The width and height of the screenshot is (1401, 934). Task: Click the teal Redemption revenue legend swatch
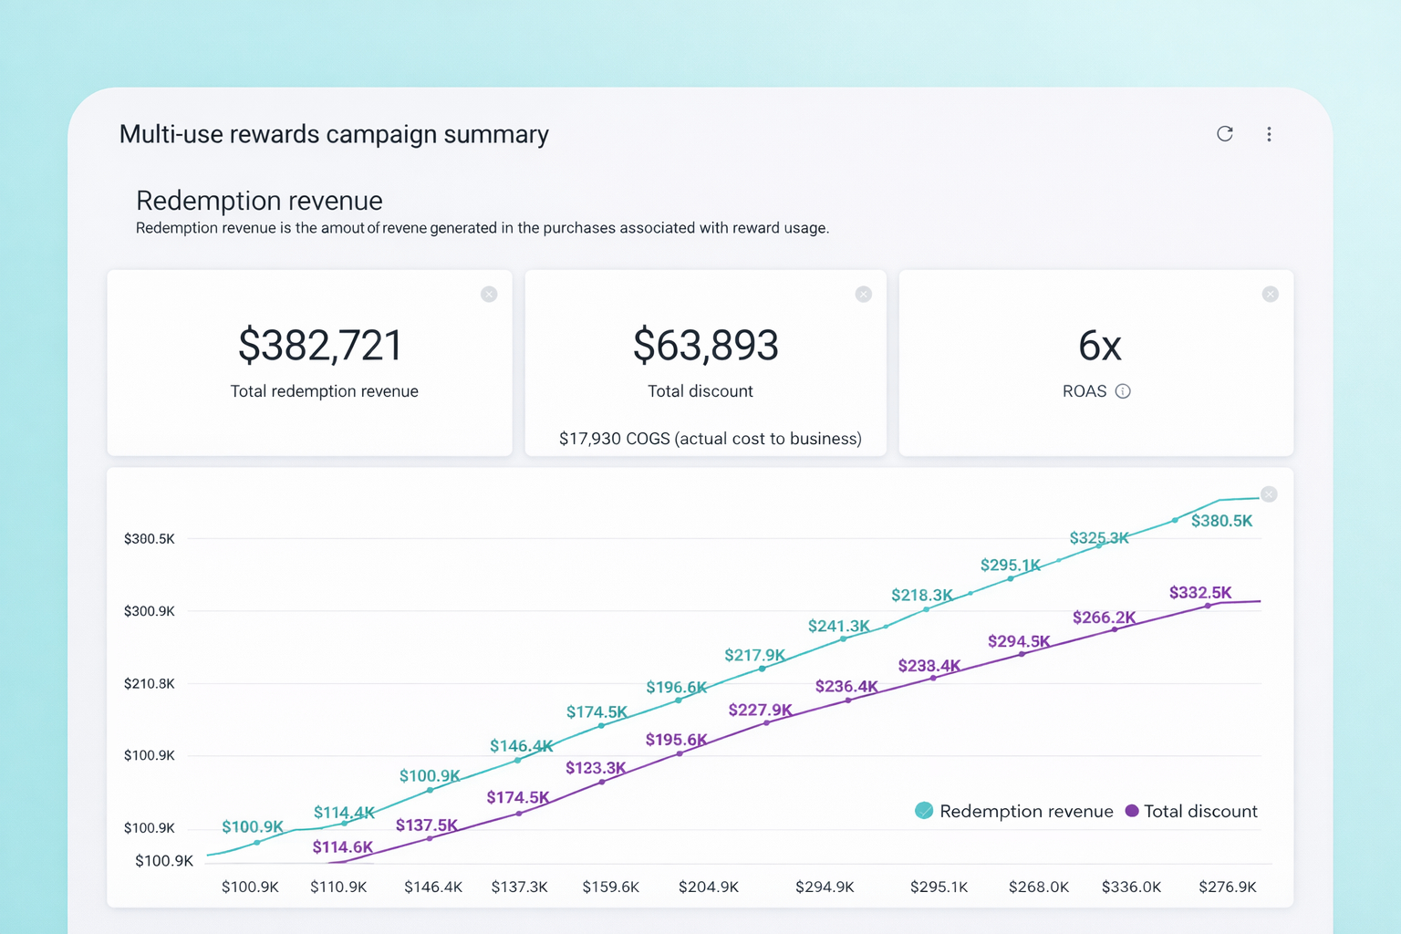[x=924, y=811]
